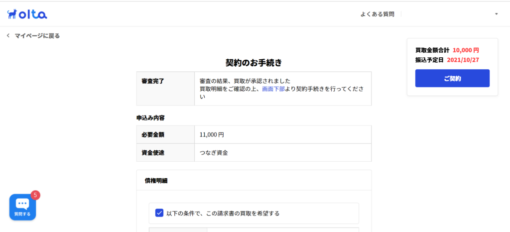Open the 質問する chat widget
This screenshot has width=510, height=232.
click(22, 207)
